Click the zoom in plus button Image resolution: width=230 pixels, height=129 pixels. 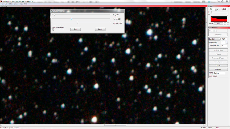point(228,24)
